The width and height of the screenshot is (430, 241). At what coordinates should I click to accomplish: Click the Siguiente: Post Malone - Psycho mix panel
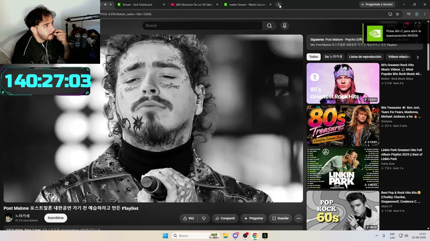click(365, 42)
